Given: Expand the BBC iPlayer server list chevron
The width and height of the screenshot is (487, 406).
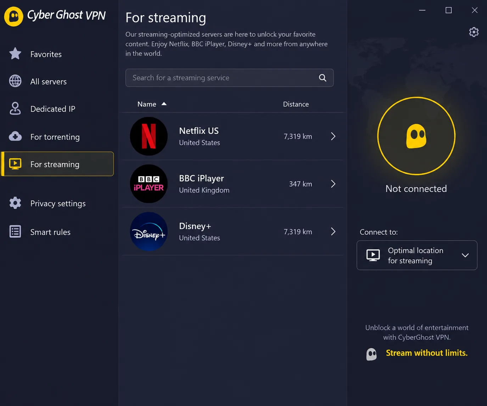Looking at the screenshot, I should coord(333,184).
